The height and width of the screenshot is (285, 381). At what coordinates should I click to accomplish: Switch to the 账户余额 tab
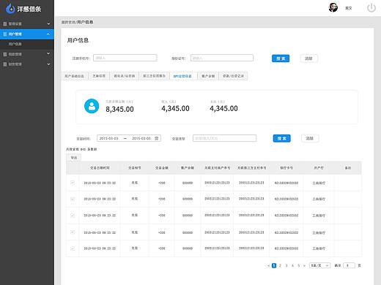208,76
